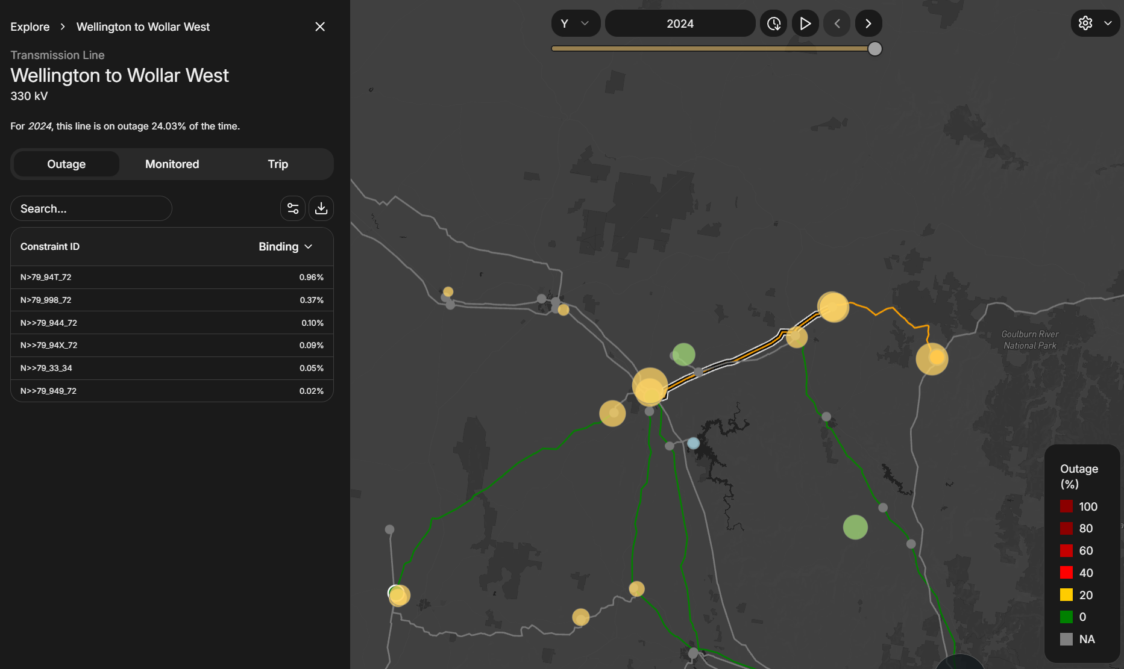Click the timeline slider handle

pyautogui.click(x=874, y=49)
